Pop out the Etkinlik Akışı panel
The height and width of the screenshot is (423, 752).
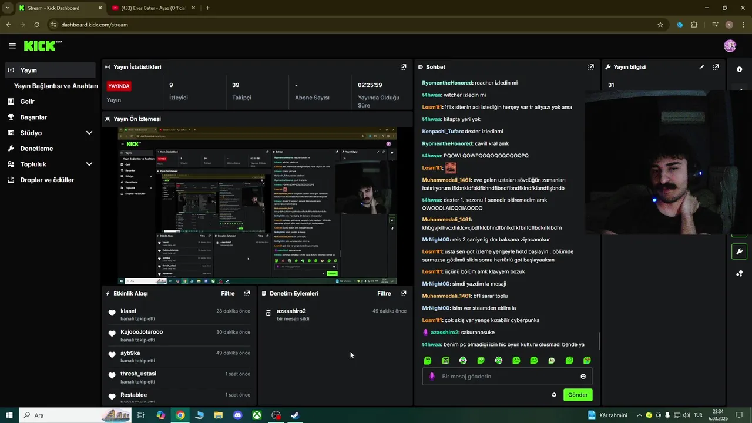[247, 293]
